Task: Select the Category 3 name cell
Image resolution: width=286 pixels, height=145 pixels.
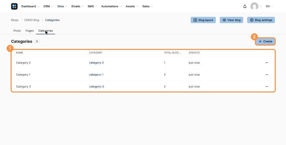Action: click(x=24, y=87)
